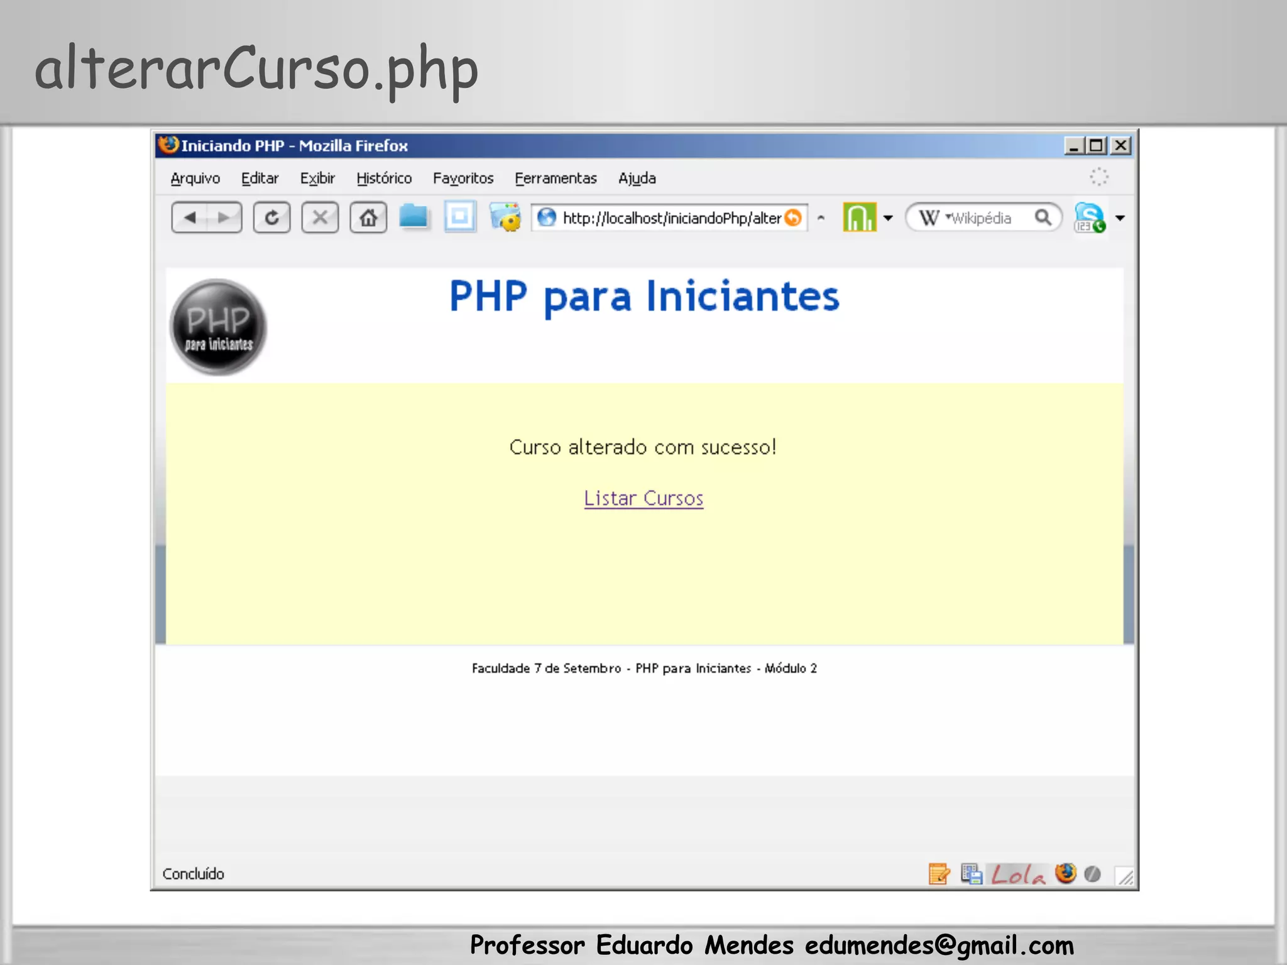This screenshot has height=965, width=1287.
Task: Click the Firefox globe icon in status bar
Action: coord(1066,873)
